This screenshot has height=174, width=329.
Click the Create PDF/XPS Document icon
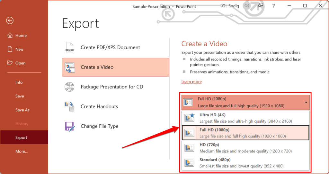click(69, 47)
